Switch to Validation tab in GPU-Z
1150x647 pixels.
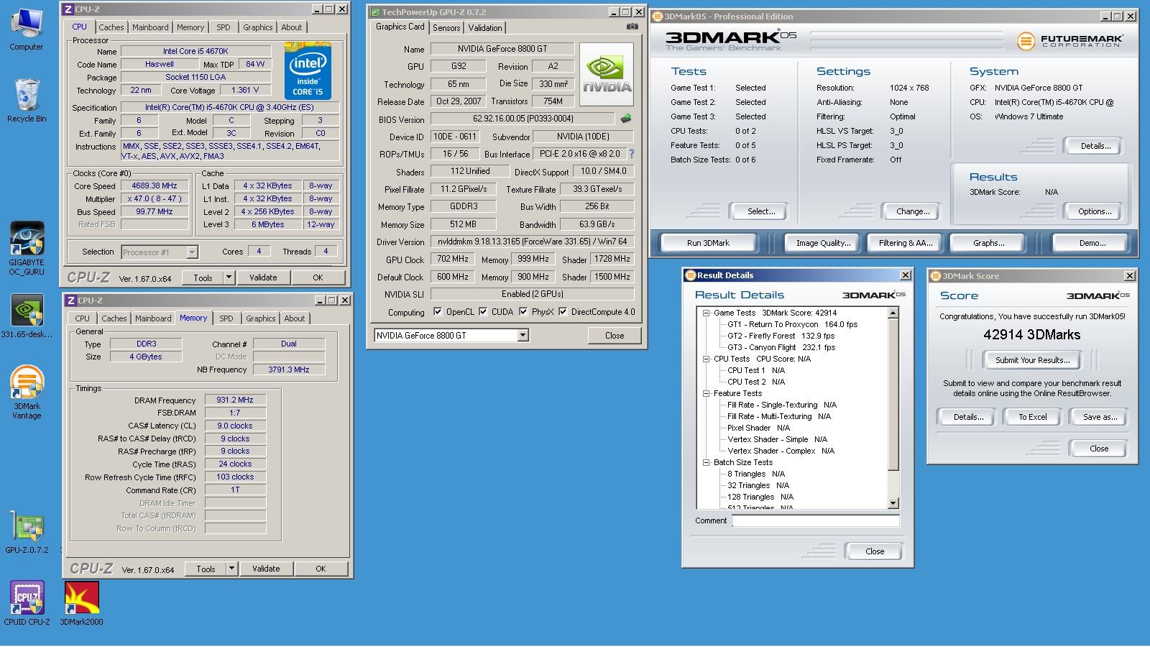pyautogui.click(x=485, y=28)
